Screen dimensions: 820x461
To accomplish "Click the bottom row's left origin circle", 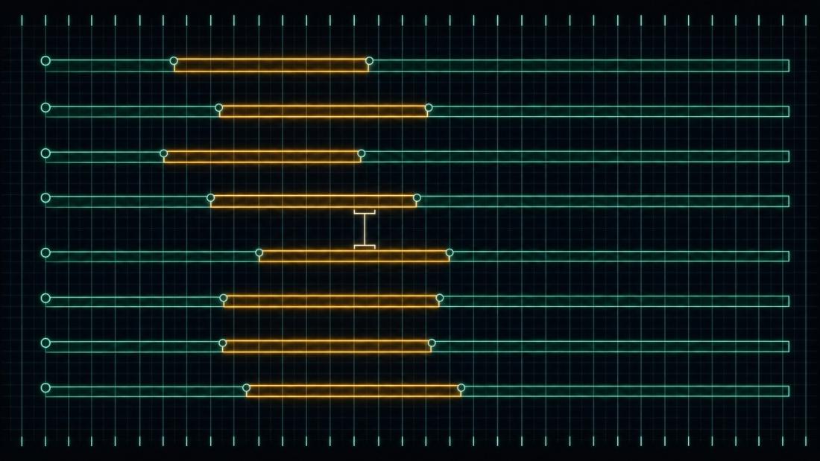I will coord(45,388).
